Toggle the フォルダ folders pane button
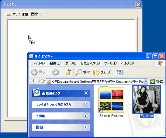 click(102, 72)
